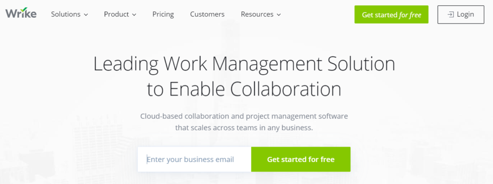Expand the chevron beside Resources

coord(279,15)
